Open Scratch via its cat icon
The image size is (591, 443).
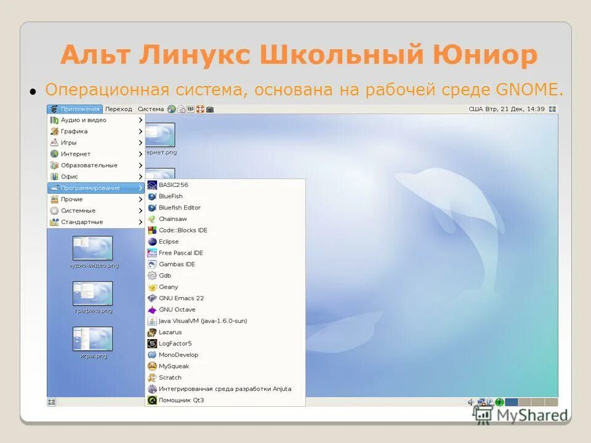tap(152, 377)
